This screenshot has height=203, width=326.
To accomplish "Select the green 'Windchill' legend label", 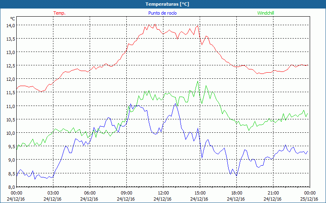I will [266, 13].
